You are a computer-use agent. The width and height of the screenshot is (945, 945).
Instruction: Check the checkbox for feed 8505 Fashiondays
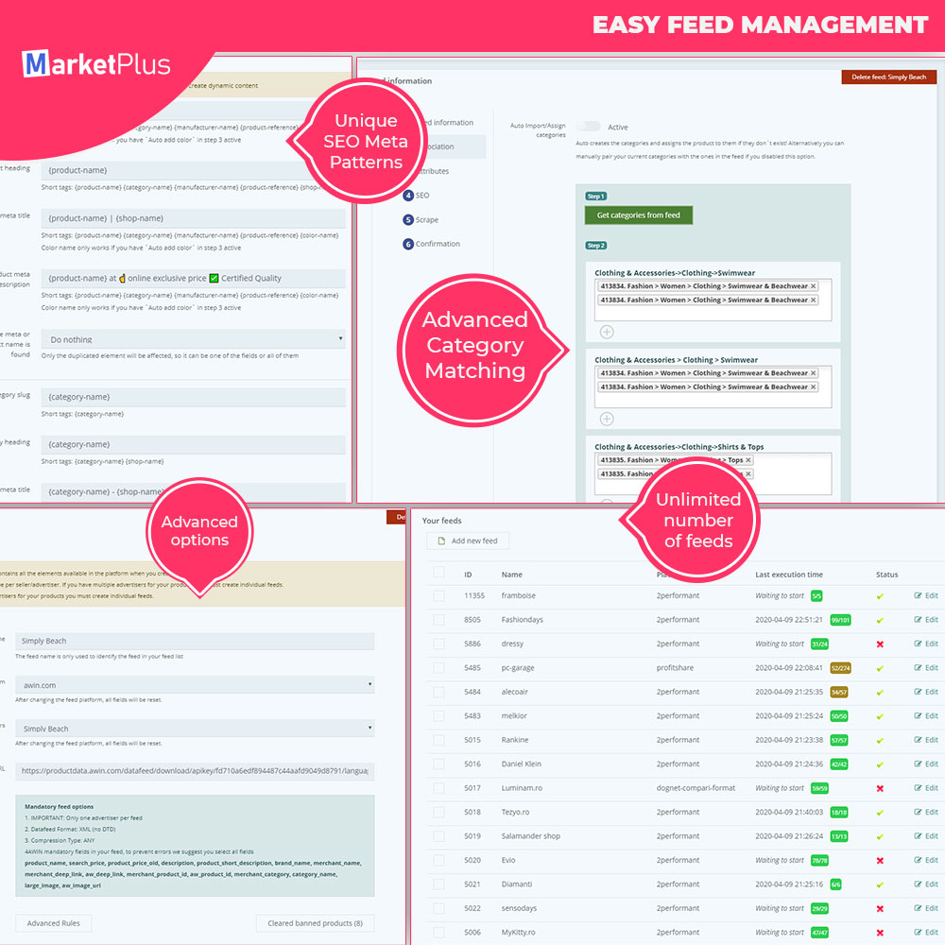(439, 620)
